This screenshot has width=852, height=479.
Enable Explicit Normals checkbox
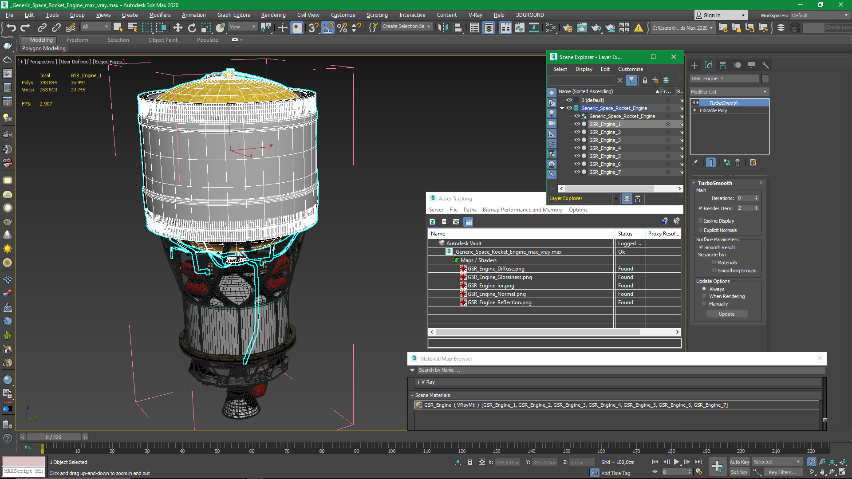pyautogui.click(x=701, y=230)
